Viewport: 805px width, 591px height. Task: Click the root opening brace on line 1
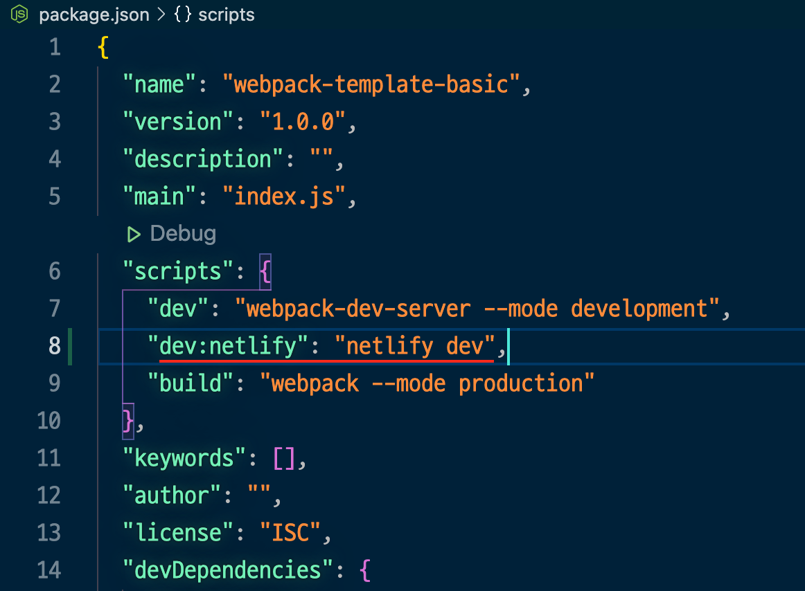[103, 48]
